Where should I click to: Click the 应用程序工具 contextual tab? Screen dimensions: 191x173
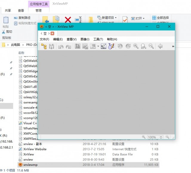[39, 4]
